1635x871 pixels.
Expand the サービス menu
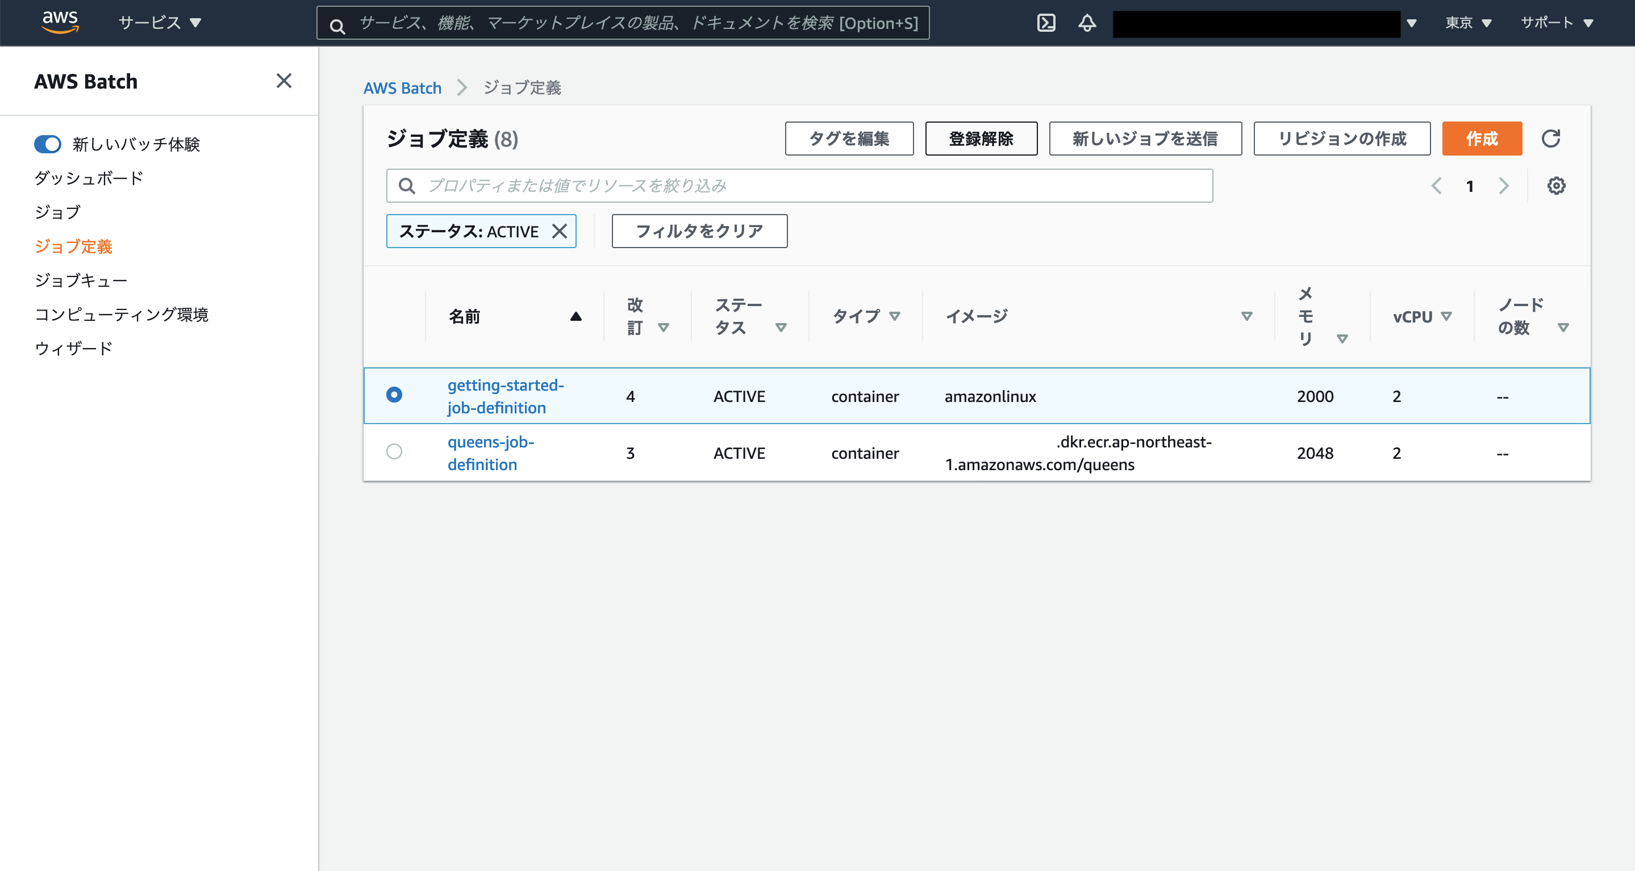pos(160,23)
